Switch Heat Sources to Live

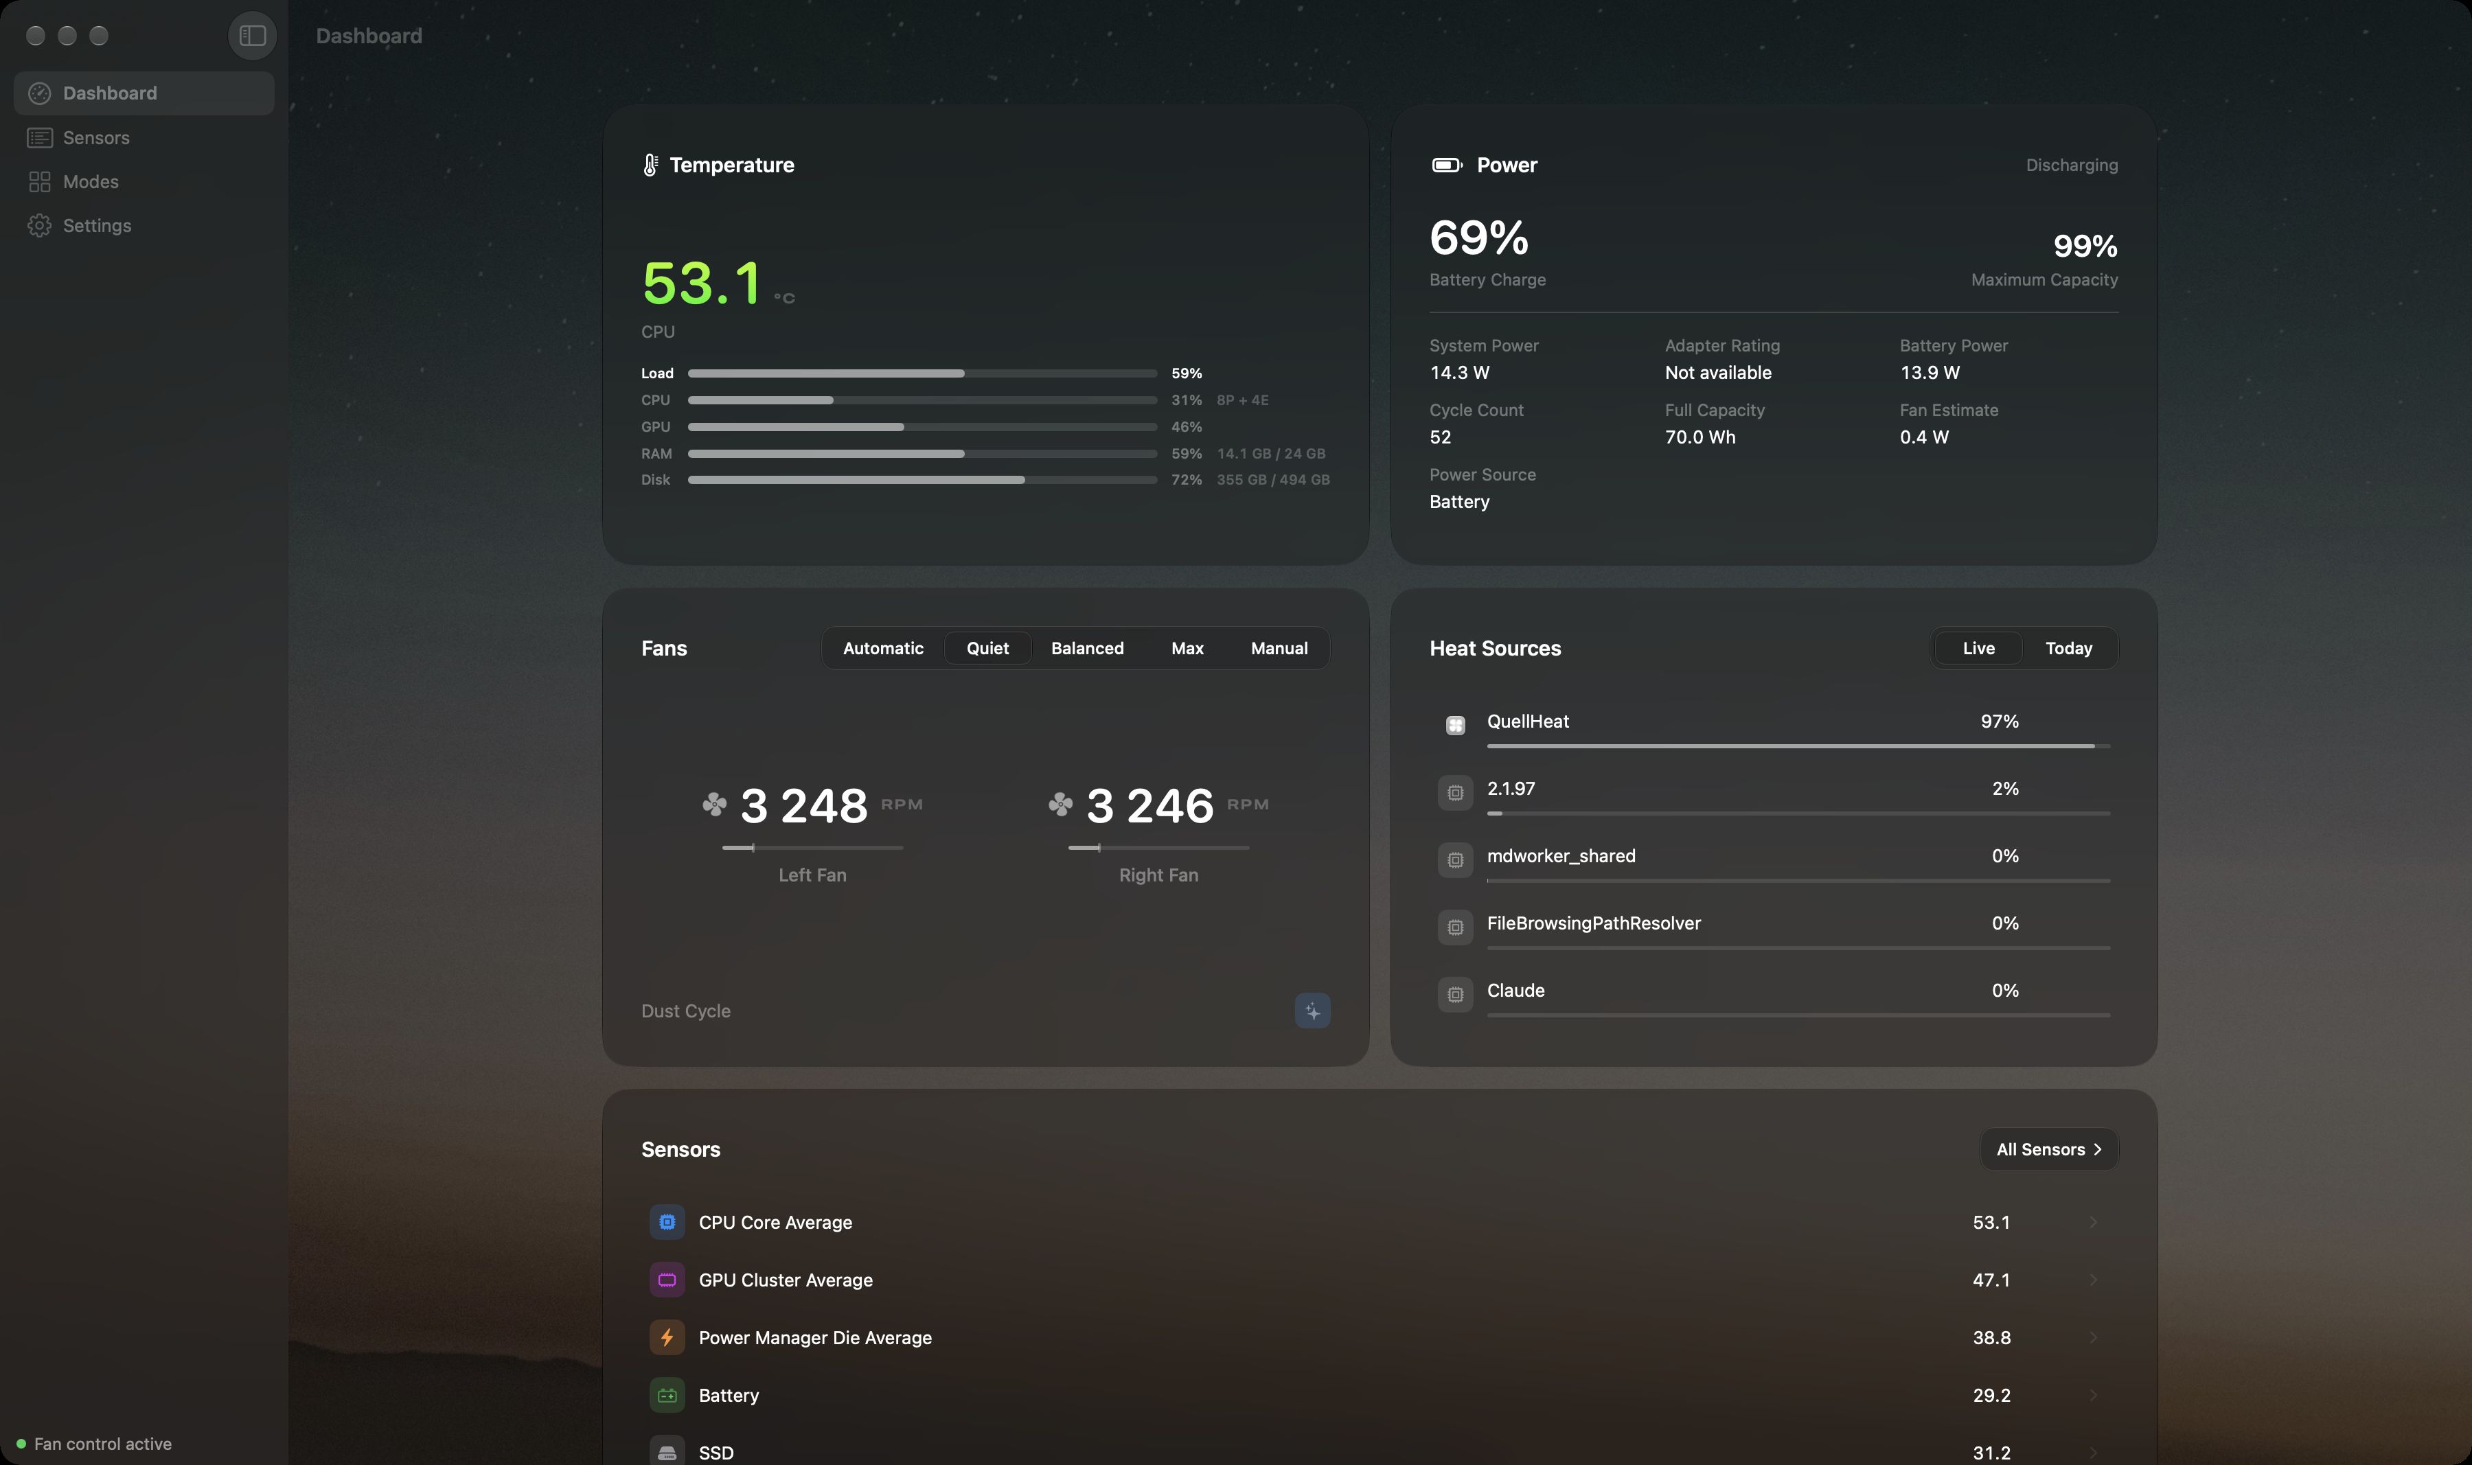[x=1978, y=649]
